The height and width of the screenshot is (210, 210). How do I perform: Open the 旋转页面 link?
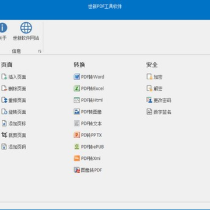click(x=17, y=112)
